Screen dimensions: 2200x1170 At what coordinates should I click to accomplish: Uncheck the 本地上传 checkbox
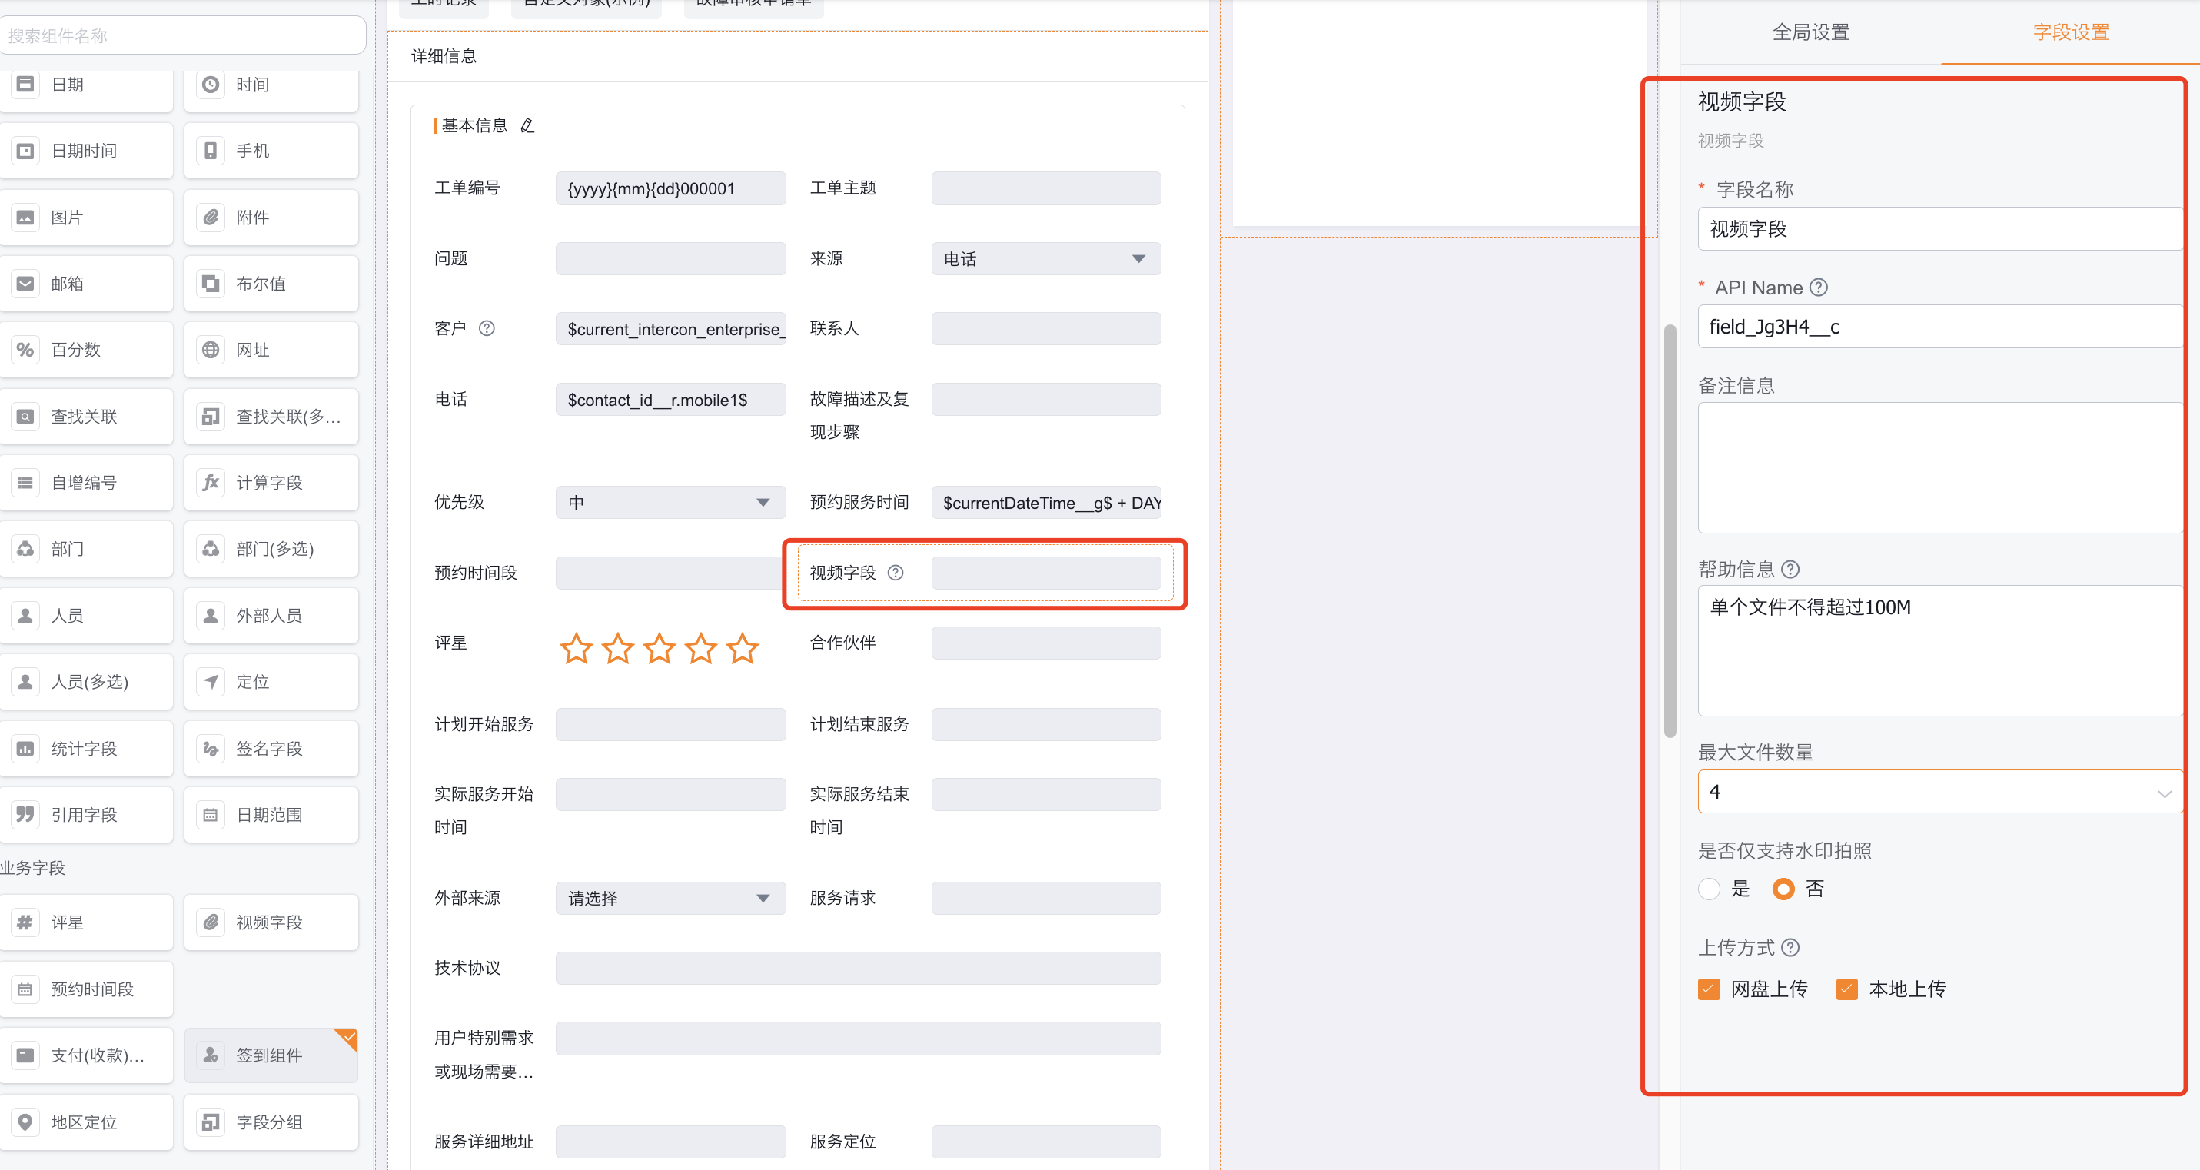pos(1846,989)
